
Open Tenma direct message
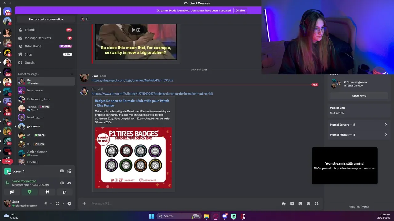coord(46,108)
